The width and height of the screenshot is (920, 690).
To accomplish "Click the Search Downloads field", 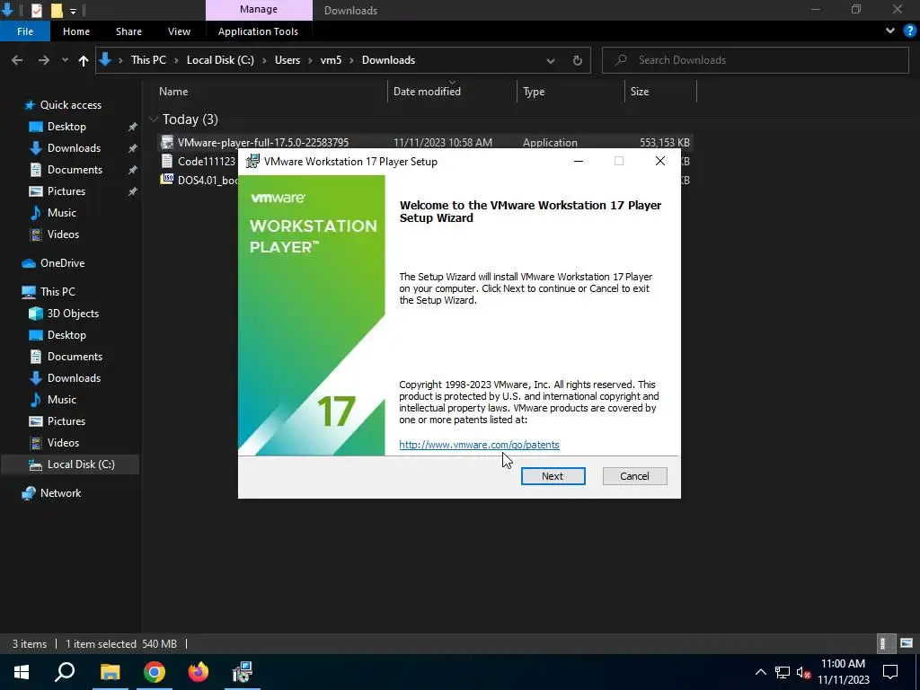I will point(755,60).
